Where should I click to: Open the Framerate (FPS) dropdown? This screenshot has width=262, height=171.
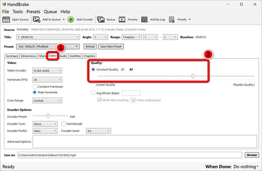pos(47,80)
